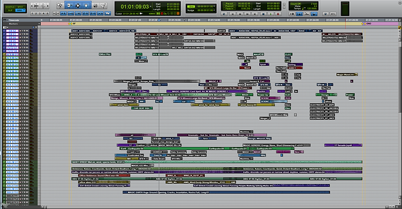This screenshot has width=402, height=209.
Task: Click the SF marker in Markers ruler
Action: click(72, 23)
